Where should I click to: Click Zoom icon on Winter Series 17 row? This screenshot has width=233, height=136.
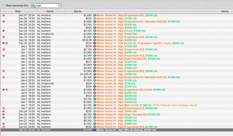point(4,43)
